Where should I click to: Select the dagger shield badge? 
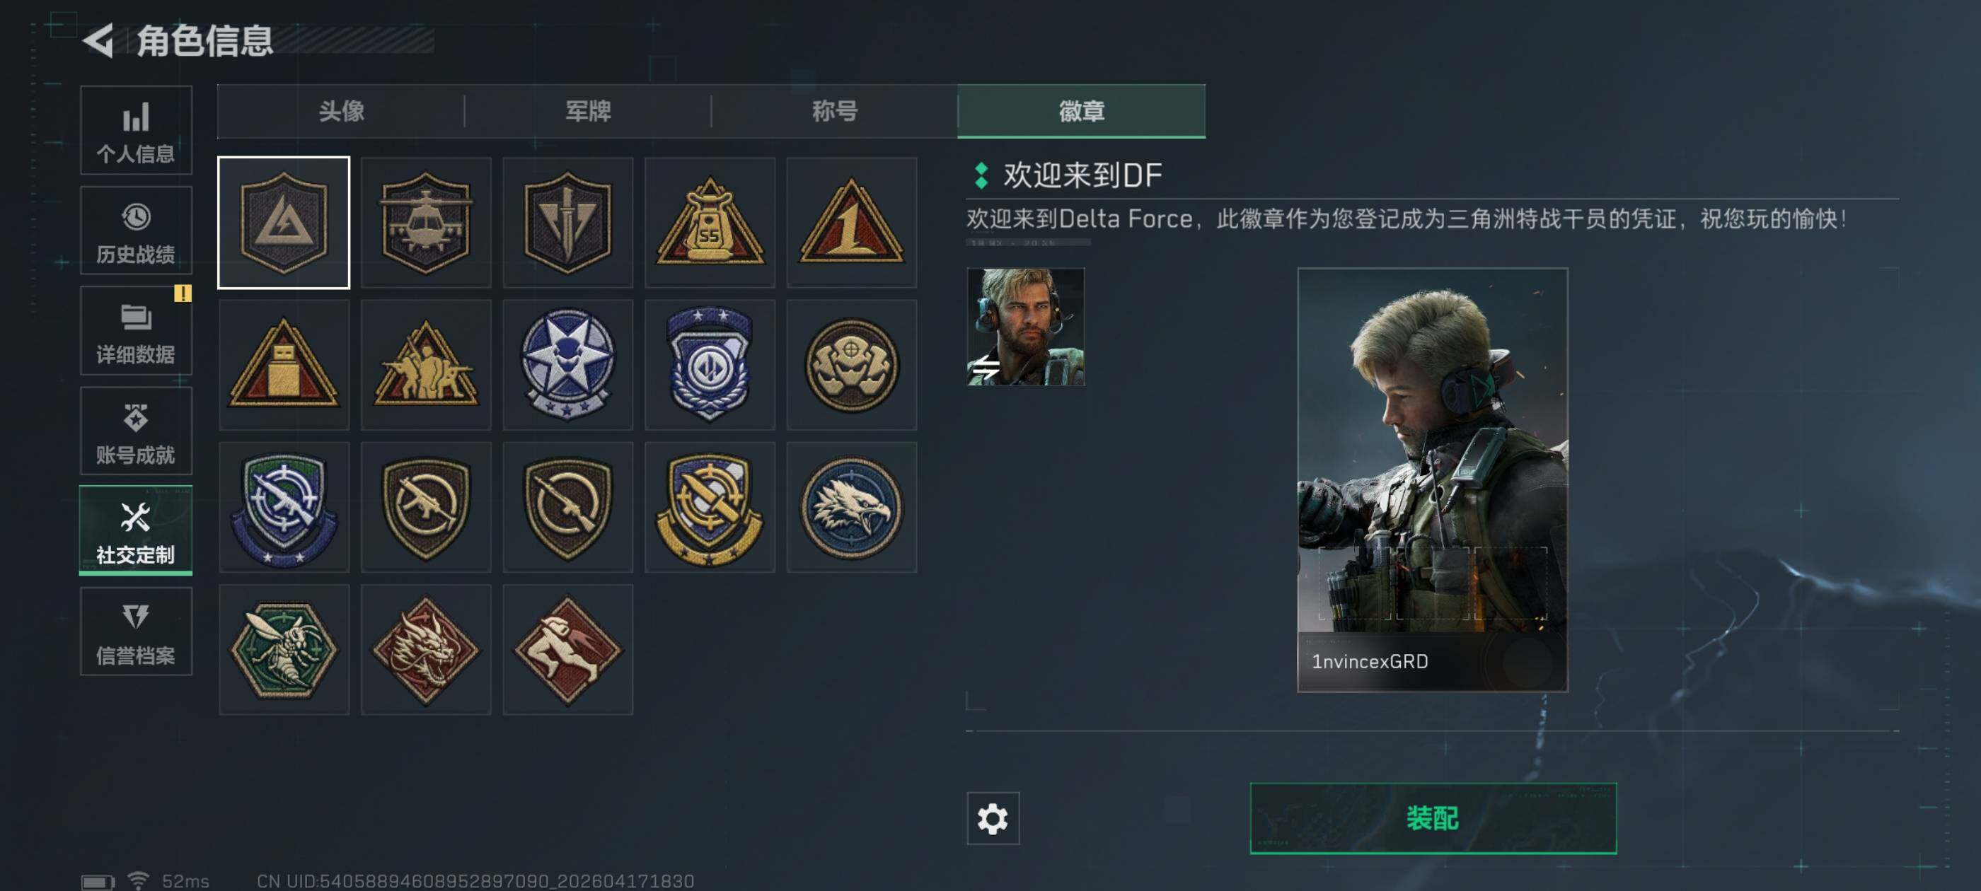pyautogui.click(x=567, y=223)
